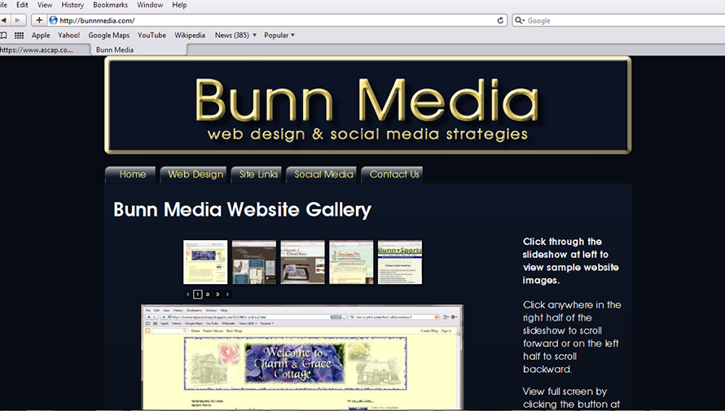Select the first gallery thumbnail with blue banner

[x=205, y=262]
